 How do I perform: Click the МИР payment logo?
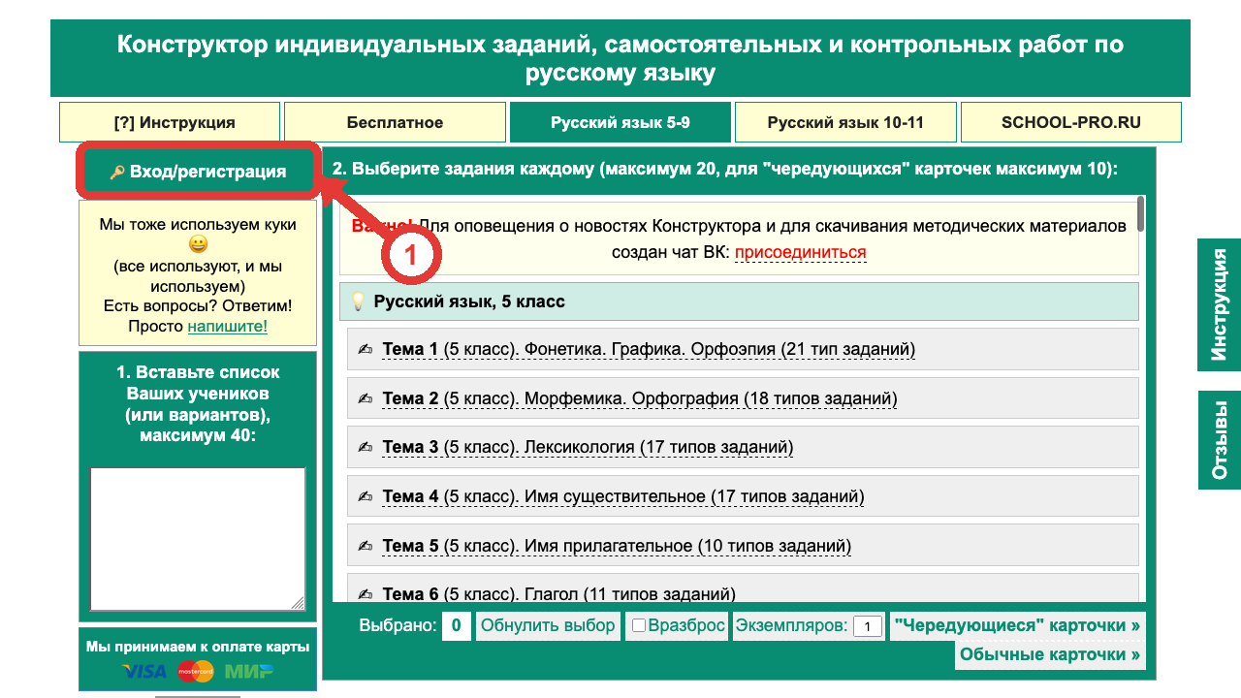[249, 671]
